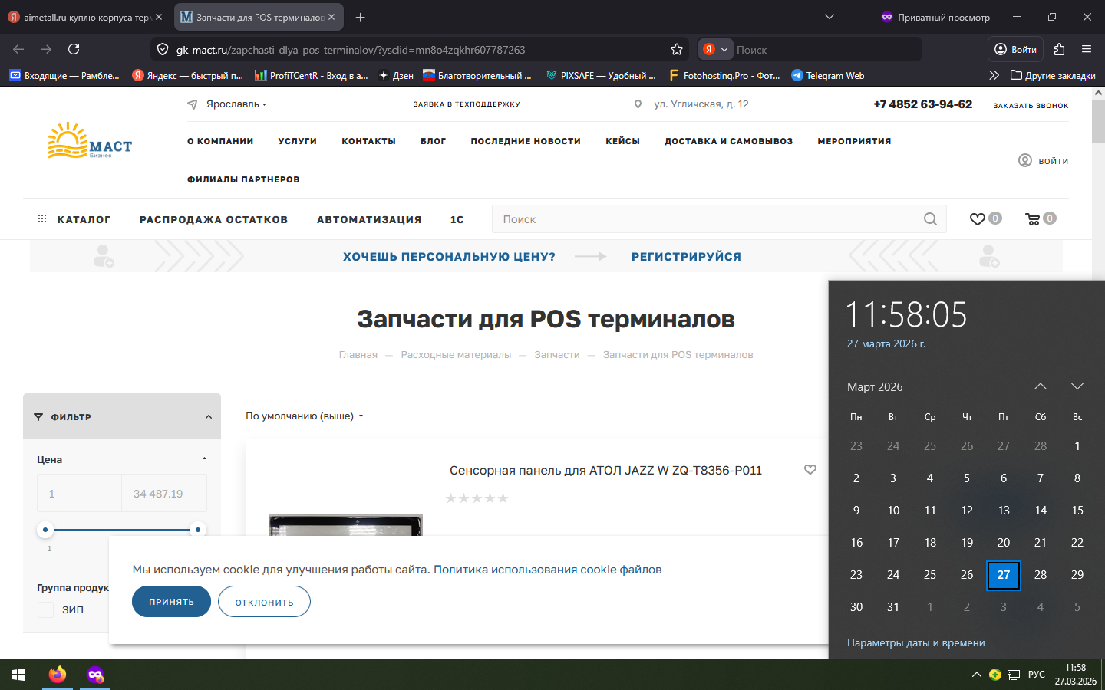
Task: Open the wishlist heart icon in header
Action: coord(977,219)
